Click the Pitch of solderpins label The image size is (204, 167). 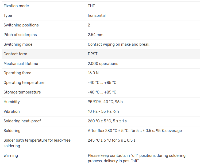click(20, 35)
